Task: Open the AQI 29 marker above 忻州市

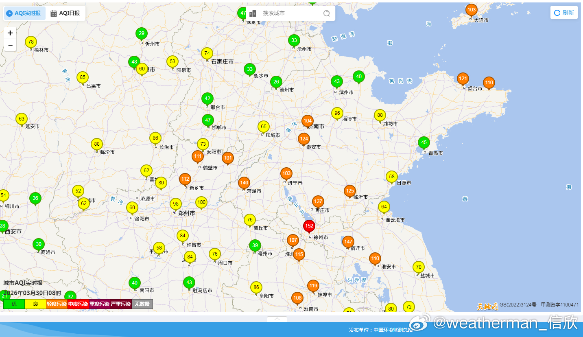Action: click(142, 33)
